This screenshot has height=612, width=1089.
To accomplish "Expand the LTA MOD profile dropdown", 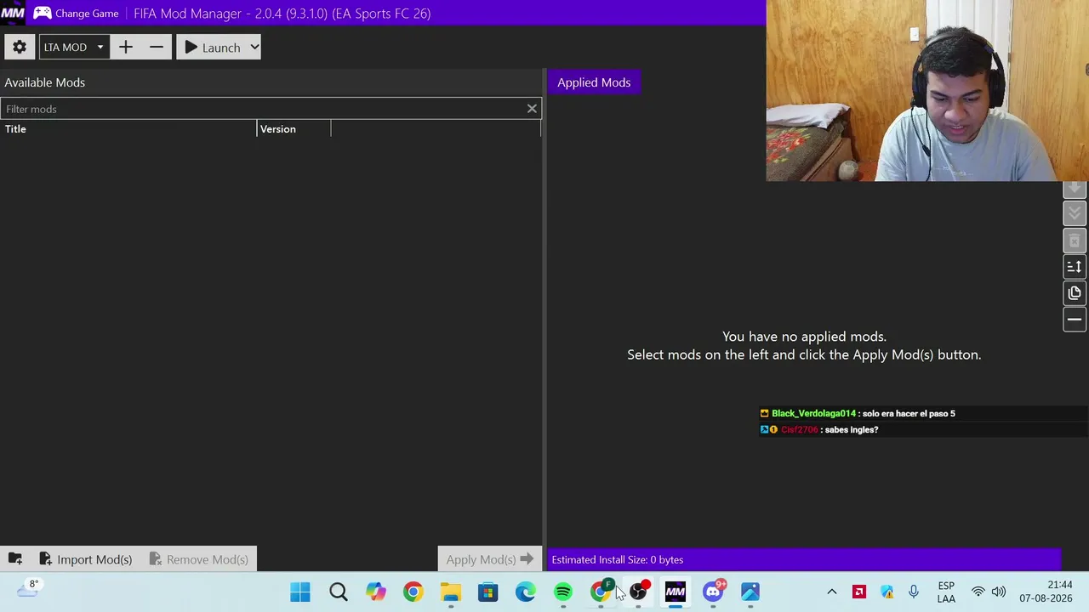I will [x=73, y=48].
